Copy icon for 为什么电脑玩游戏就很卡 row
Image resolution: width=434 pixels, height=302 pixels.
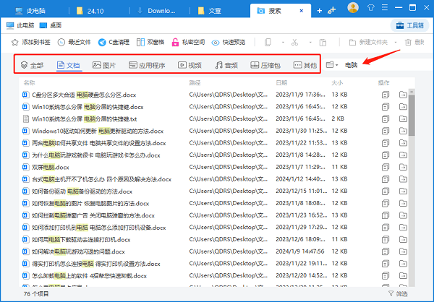386,155
